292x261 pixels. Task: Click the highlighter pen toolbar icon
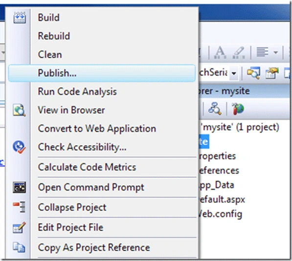[239, 52]
